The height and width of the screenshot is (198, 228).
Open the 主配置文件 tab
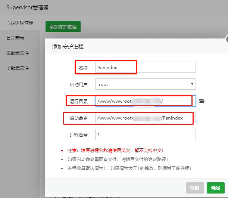(18, 53)
